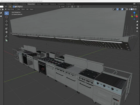Open proportional editing falloff dropdown
This screenshot has width=140, height=105.
coord(81,7)
